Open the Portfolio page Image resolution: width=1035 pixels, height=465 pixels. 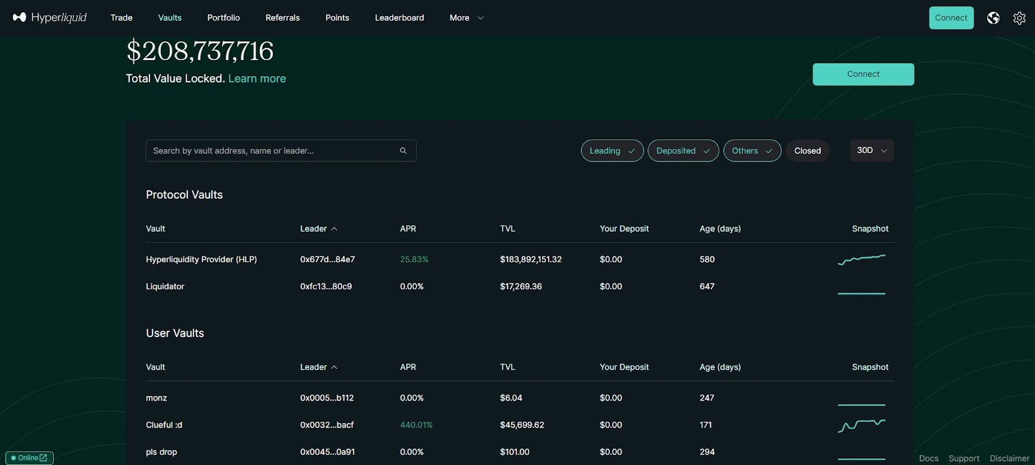[x=224, y=18]
